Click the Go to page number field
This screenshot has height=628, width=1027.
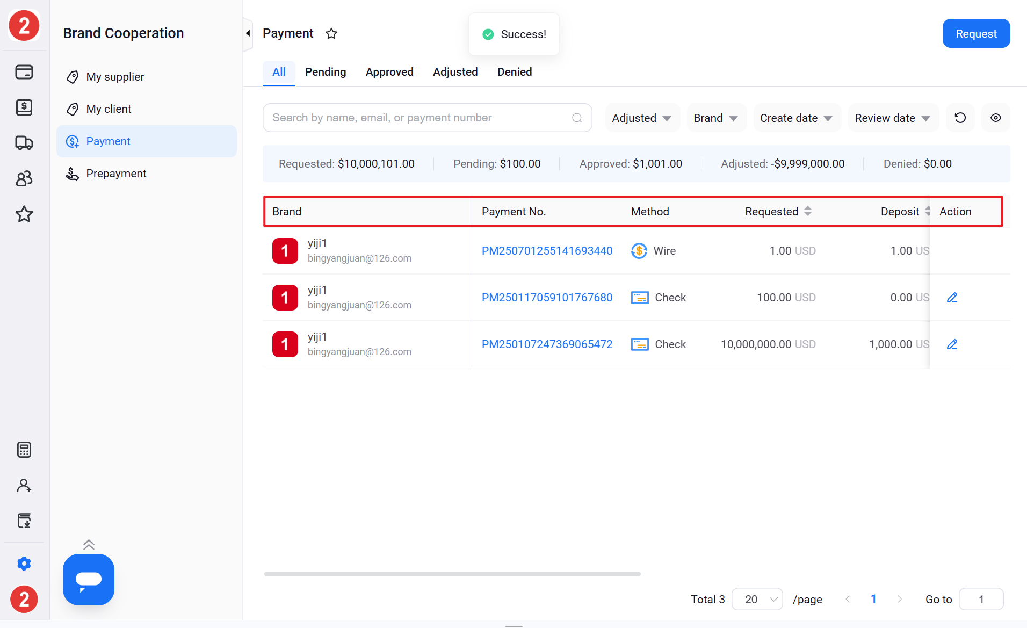point(981,599)
